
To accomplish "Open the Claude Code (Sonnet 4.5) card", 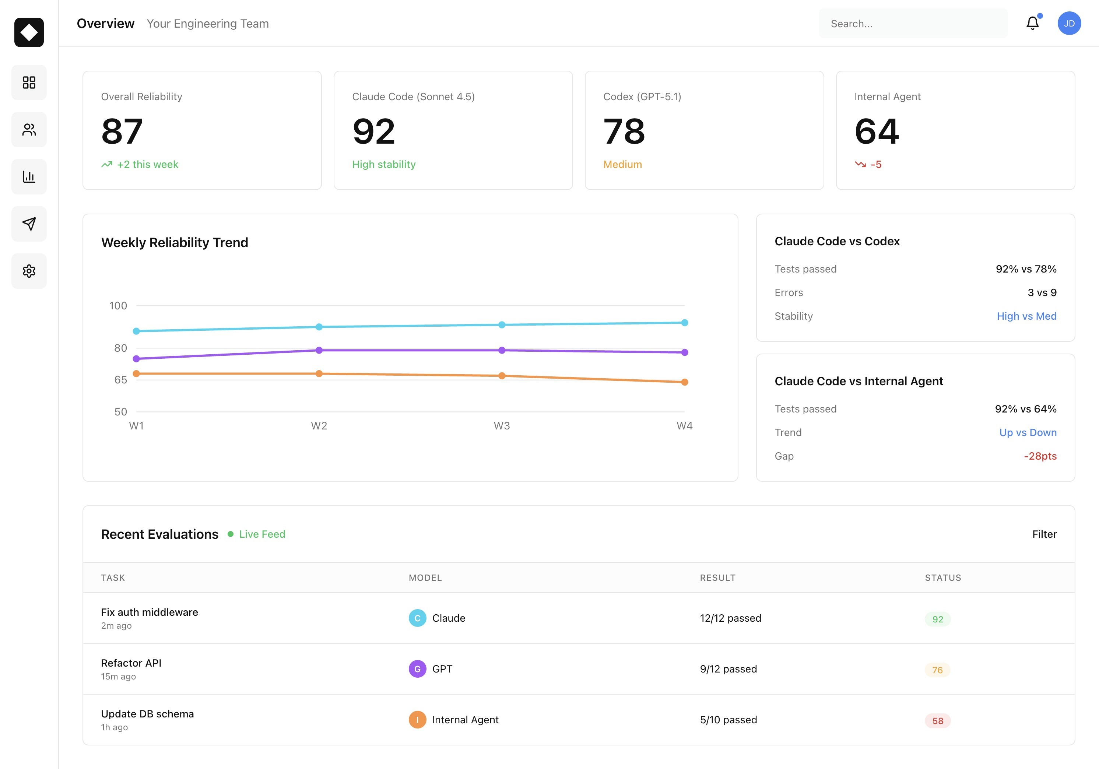I will coord(453,130).
